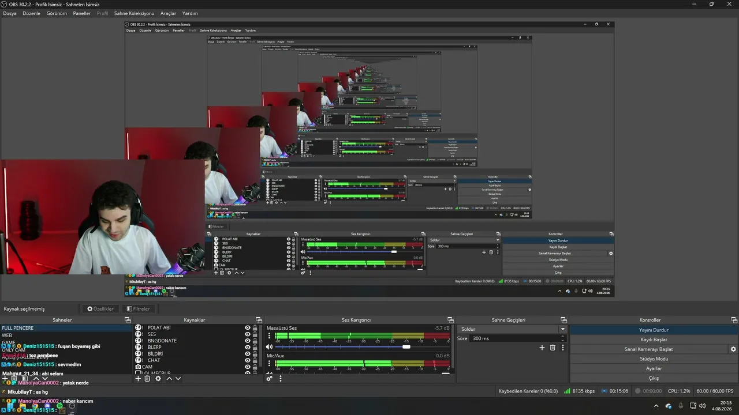Open Ayarlar settings
Image resolution: width=739 pixels, height=415 pixels.
click(654, 368)
